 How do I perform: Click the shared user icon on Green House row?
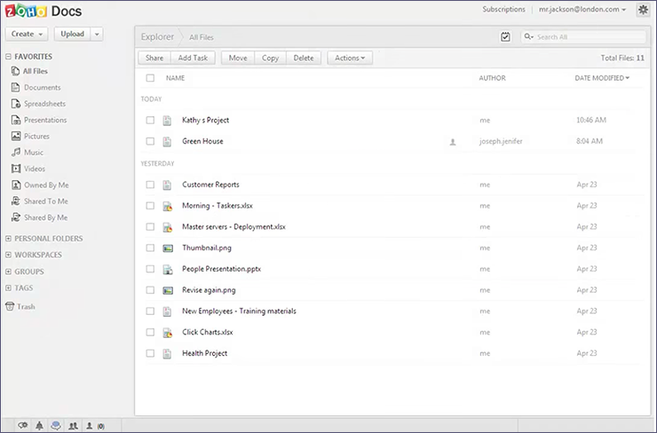[x=452, y=142]
